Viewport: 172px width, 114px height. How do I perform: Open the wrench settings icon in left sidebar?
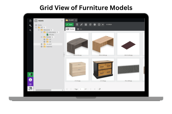pyautogui.click(x=30, y=25)
